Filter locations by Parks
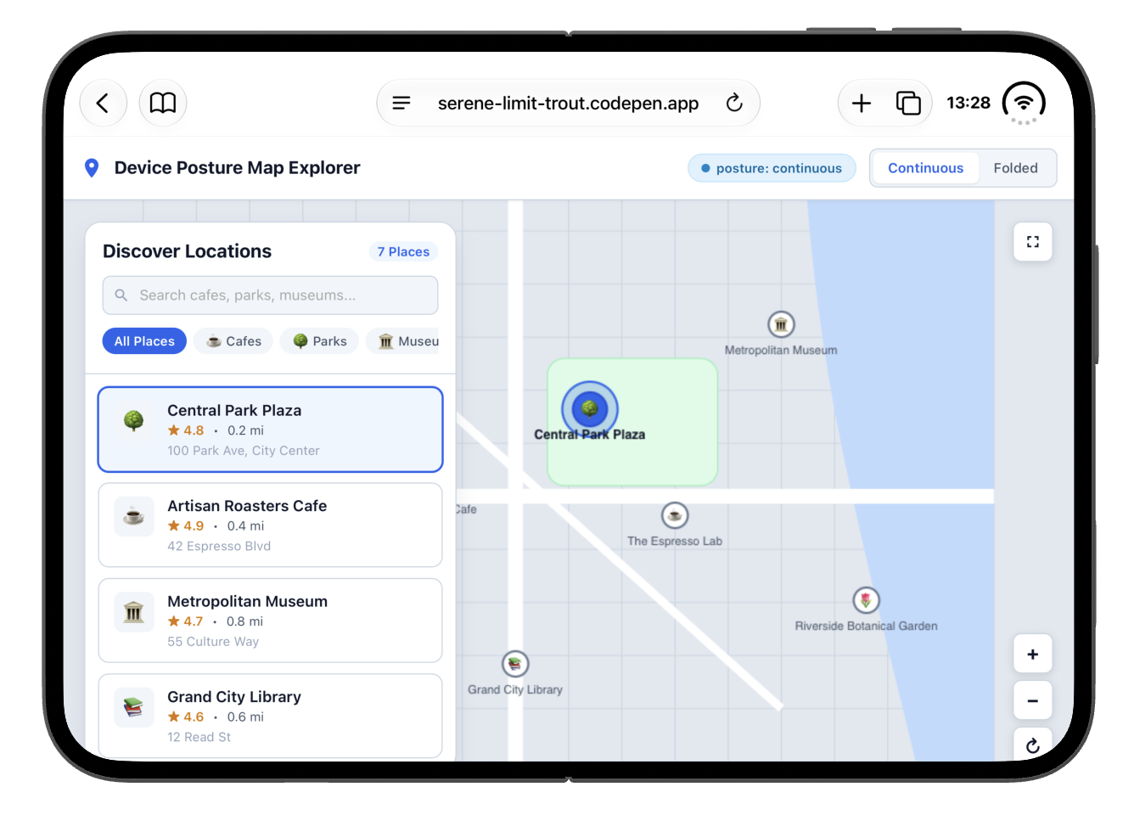The width and height of the screenshot is (1134, 815). (x=319, y=341)
